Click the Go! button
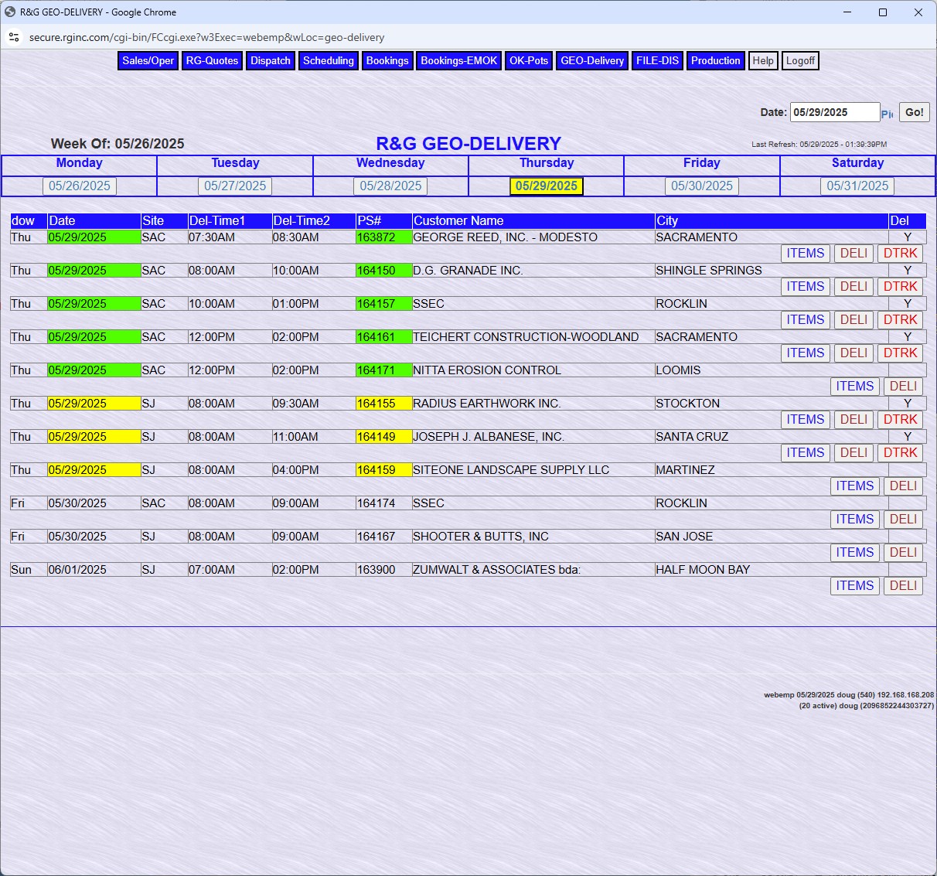Viewport: 937px width, 876px height. (915, 112)
